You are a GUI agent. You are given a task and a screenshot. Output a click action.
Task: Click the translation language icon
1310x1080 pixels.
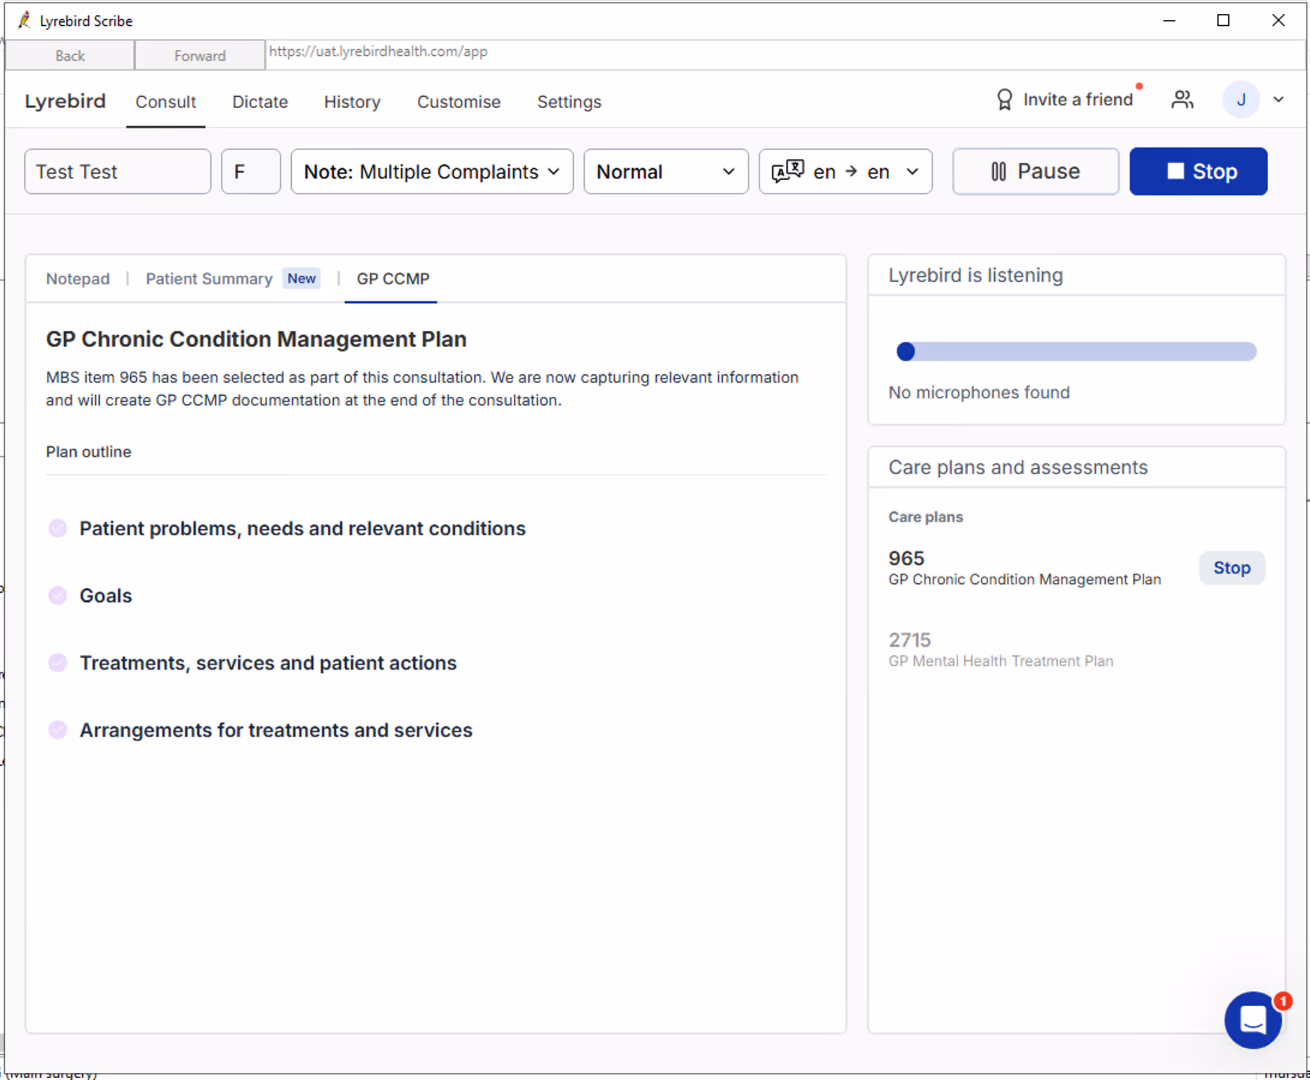787,171
